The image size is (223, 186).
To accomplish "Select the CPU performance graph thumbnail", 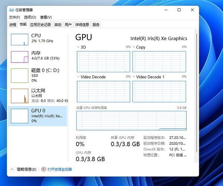I will (20, 39).
